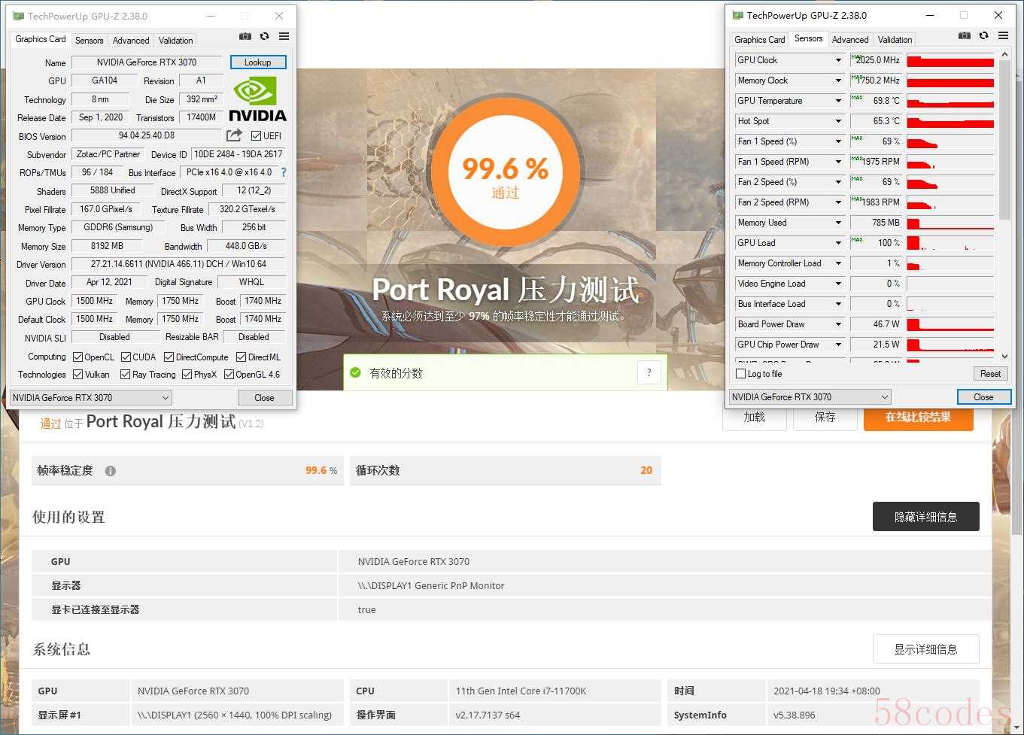Click the Lookup button

click(257, 62)
